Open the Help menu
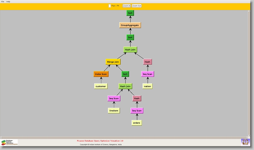The height and width of the screenshot is (150, 254). pyautogui.click(x=8, y=2)
